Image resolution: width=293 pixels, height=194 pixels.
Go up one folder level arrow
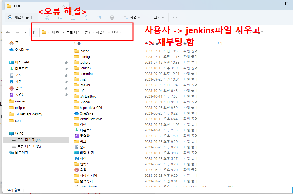[x=34, y=32]
